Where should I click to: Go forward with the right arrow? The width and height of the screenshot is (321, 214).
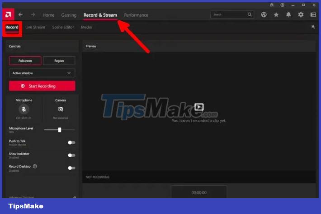pyautogui.click(x=33, y=15)
